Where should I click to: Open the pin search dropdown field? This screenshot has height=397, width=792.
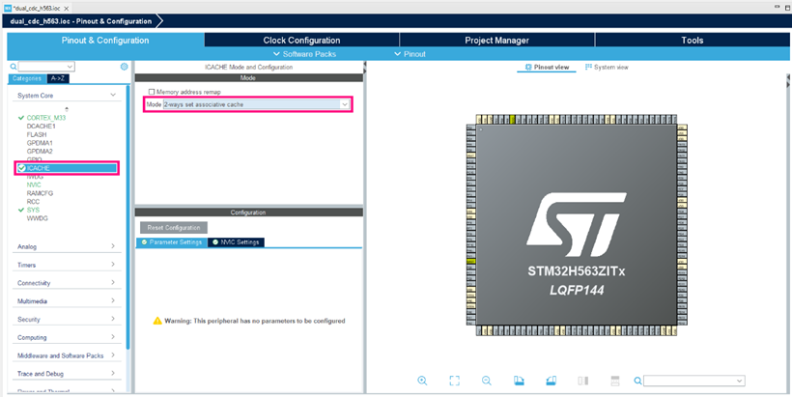click(694, 381)
